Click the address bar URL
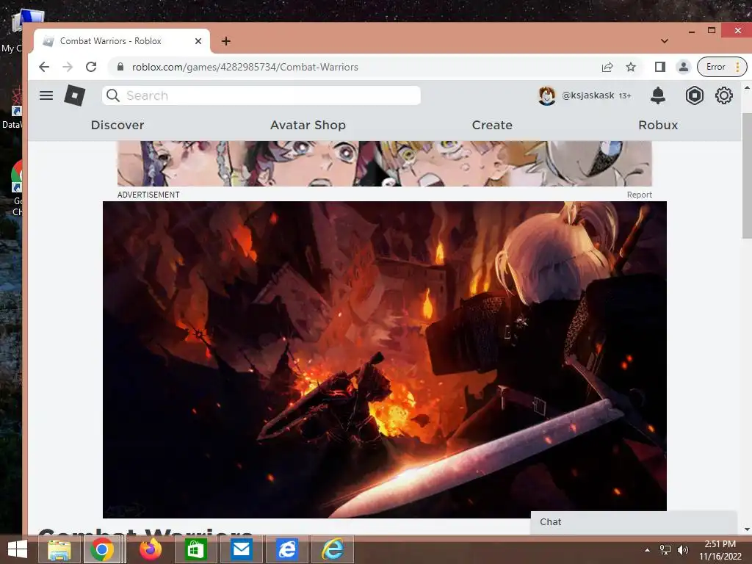This screenshot has height=564, width=752. pos(245,67)
